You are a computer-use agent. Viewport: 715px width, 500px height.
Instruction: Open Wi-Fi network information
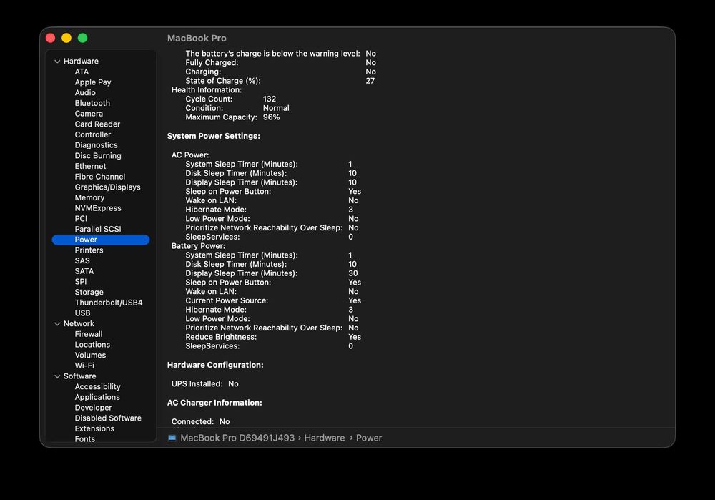(84, 366)
